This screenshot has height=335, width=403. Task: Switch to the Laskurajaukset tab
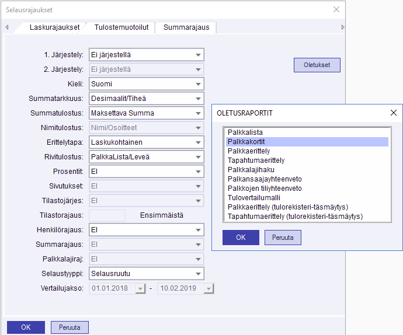[x=54, y=27]
